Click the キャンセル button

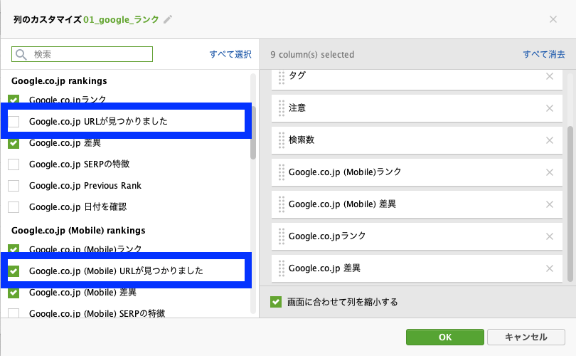pyautogui.click(x=526, y=337)
